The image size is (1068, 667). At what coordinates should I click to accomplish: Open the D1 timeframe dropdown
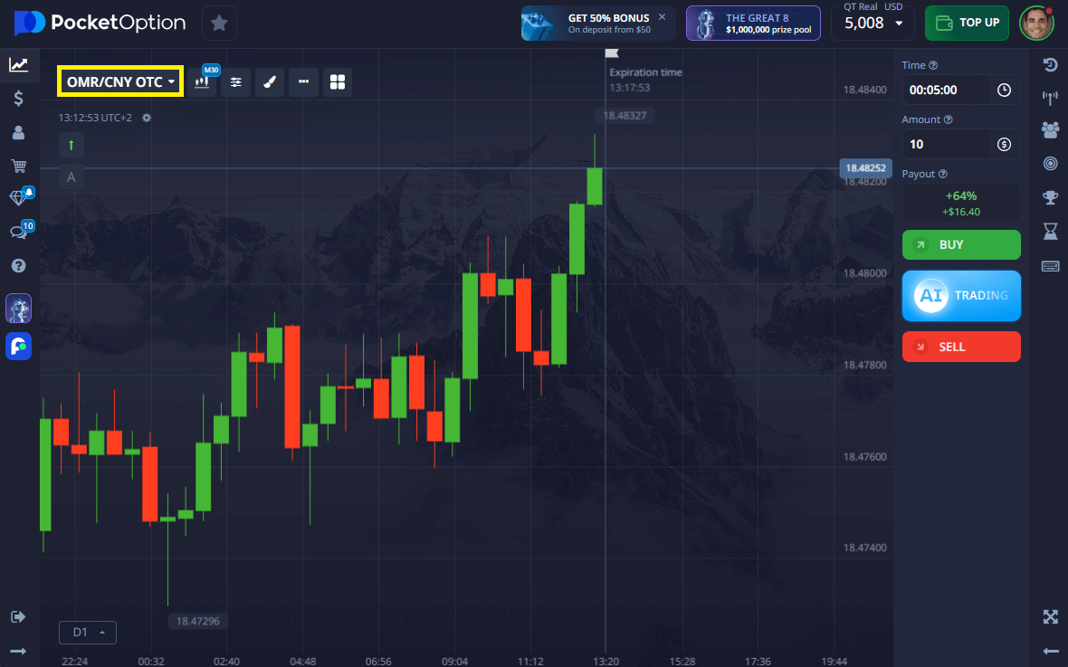tap(88, 632)
